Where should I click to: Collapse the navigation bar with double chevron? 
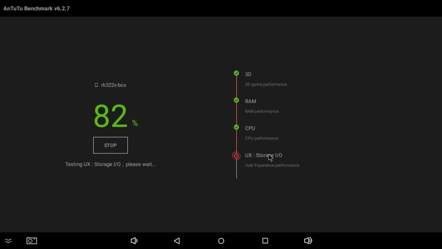coord(8,241)
